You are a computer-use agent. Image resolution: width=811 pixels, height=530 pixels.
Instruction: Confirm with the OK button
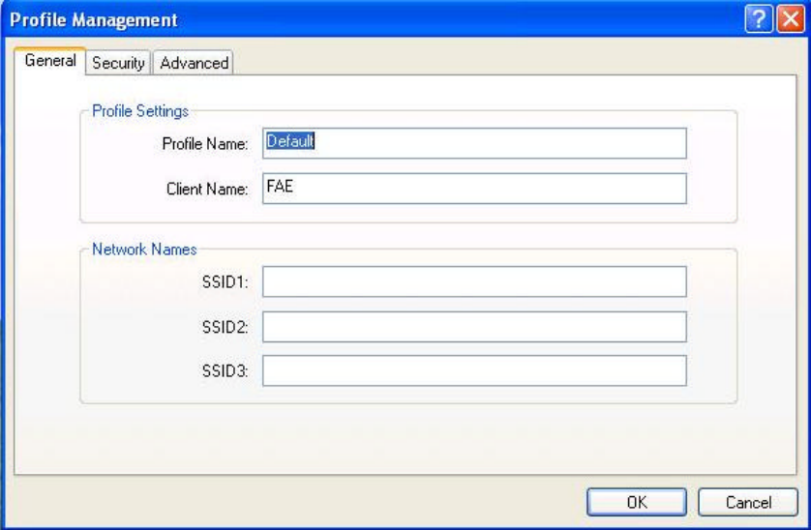click(637, 502)
